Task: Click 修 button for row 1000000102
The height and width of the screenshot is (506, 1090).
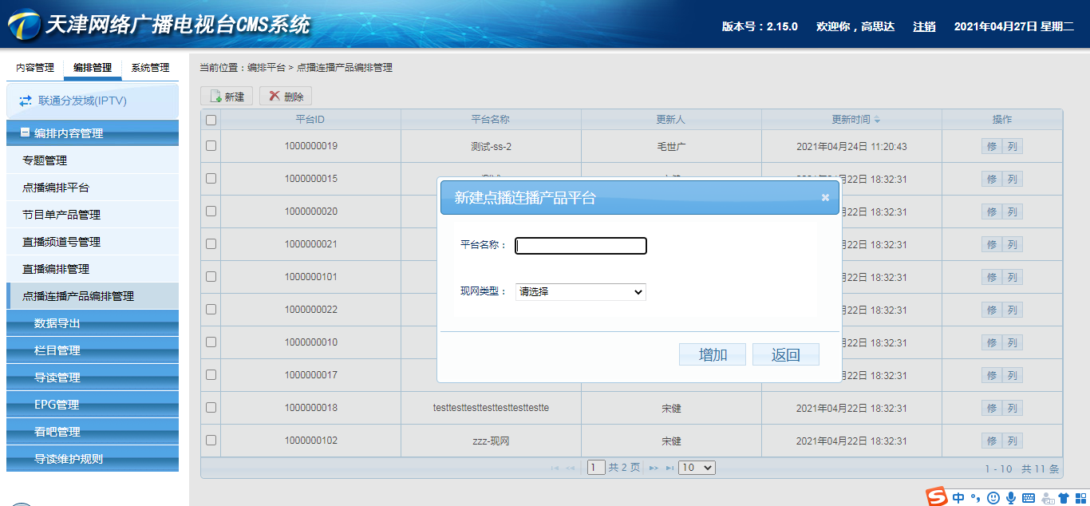Action: 992,441
